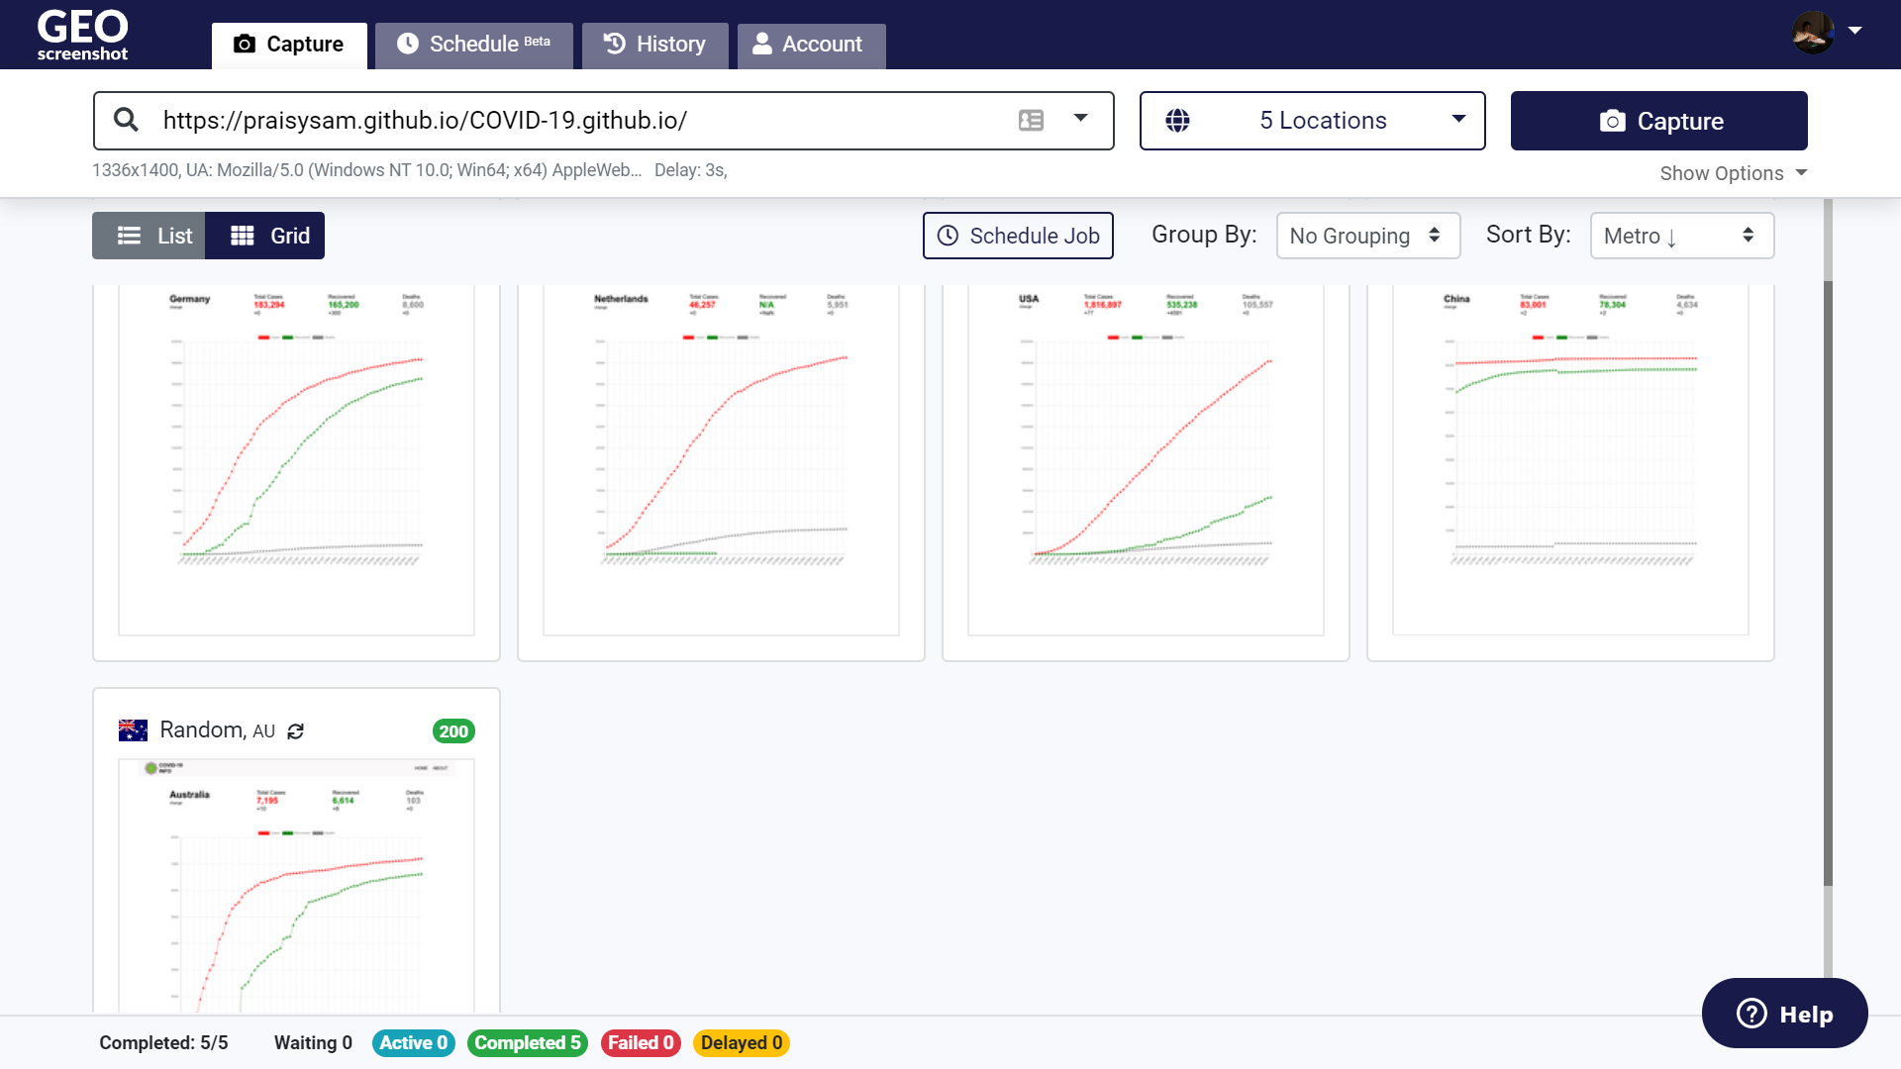Viewport: 1901px width, 1069px height.
Task: Click the refresh icon next to Random, AU
Action: (295, 731)
